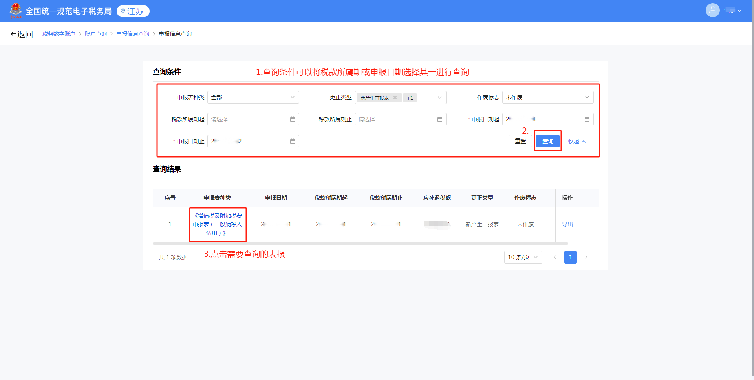Remove the 新产生申报表 tag
754x380 pixels.
click(x=395, y=98)
